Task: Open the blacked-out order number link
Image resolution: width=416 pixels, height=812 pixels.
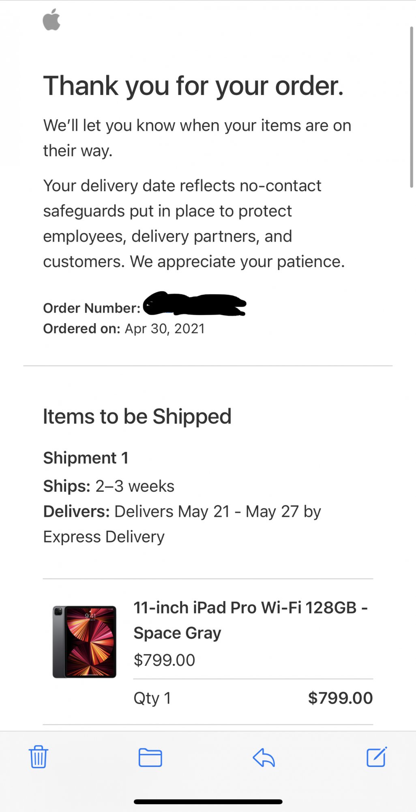Action: pos(195,304)
